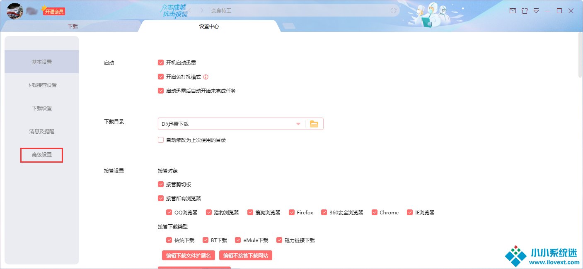
Task: Uncheck Chrome checkbox
Action: 375,212
